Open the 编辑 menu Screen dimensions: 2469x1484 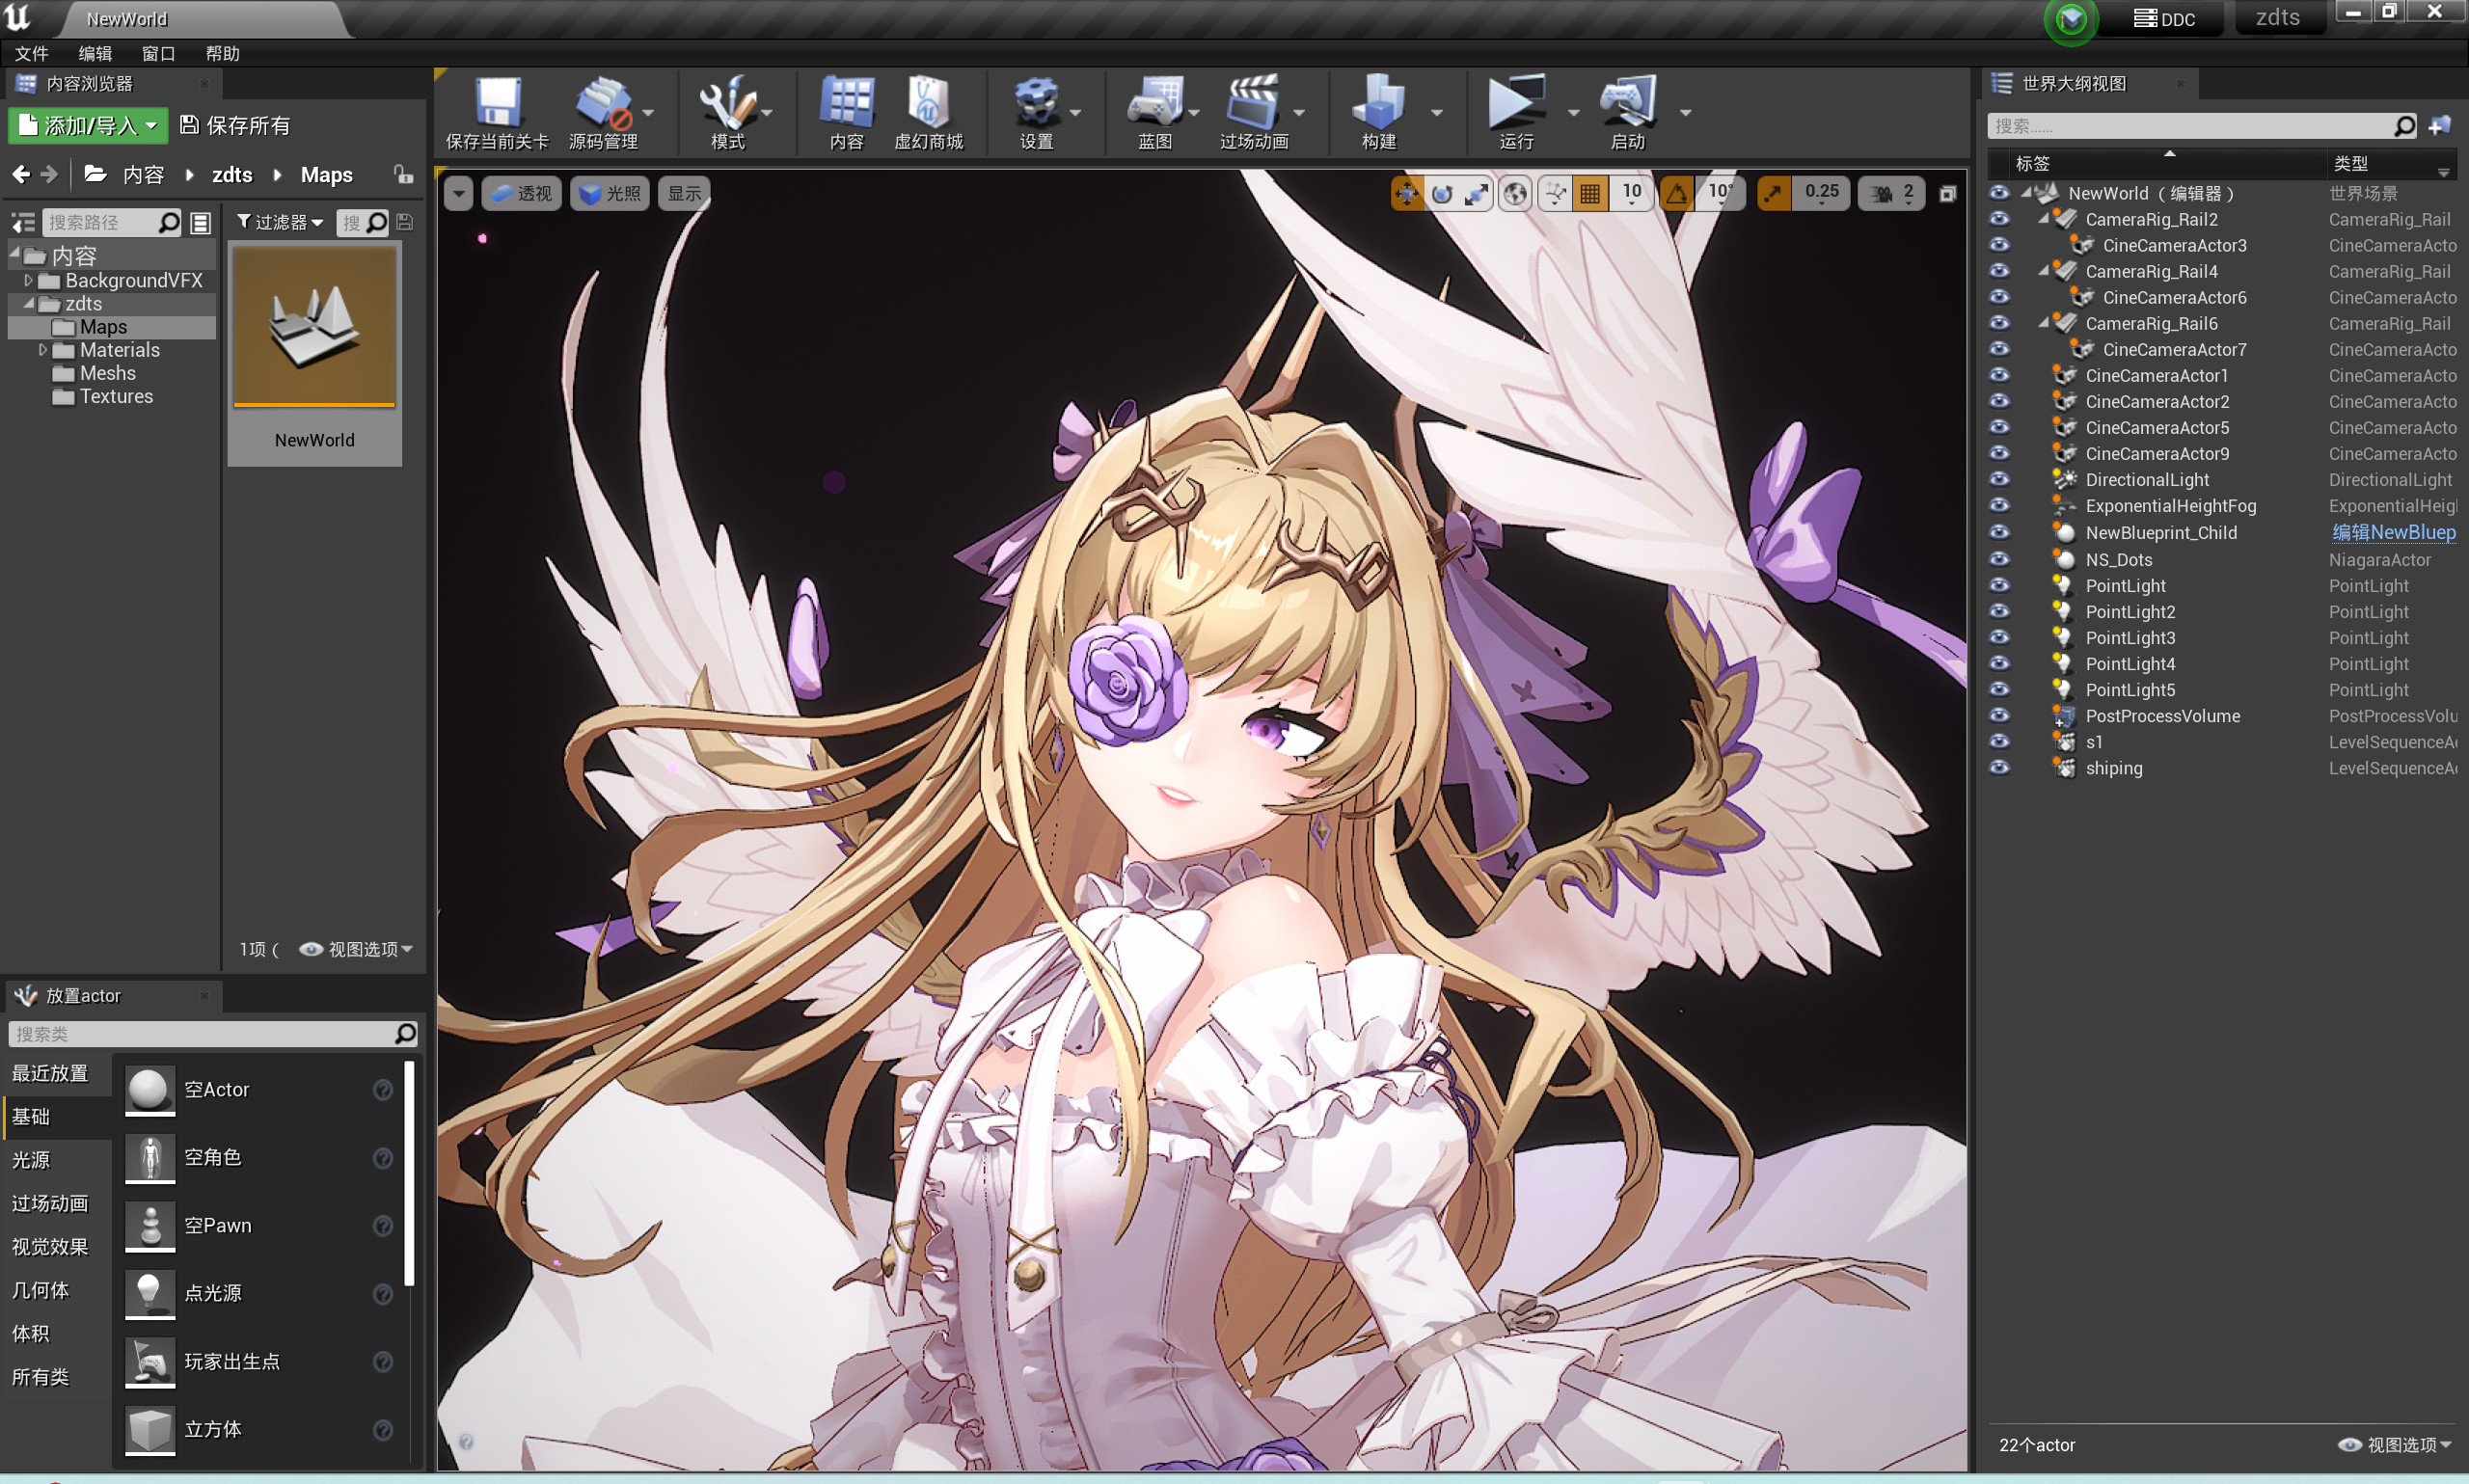(x=95, y=53)
